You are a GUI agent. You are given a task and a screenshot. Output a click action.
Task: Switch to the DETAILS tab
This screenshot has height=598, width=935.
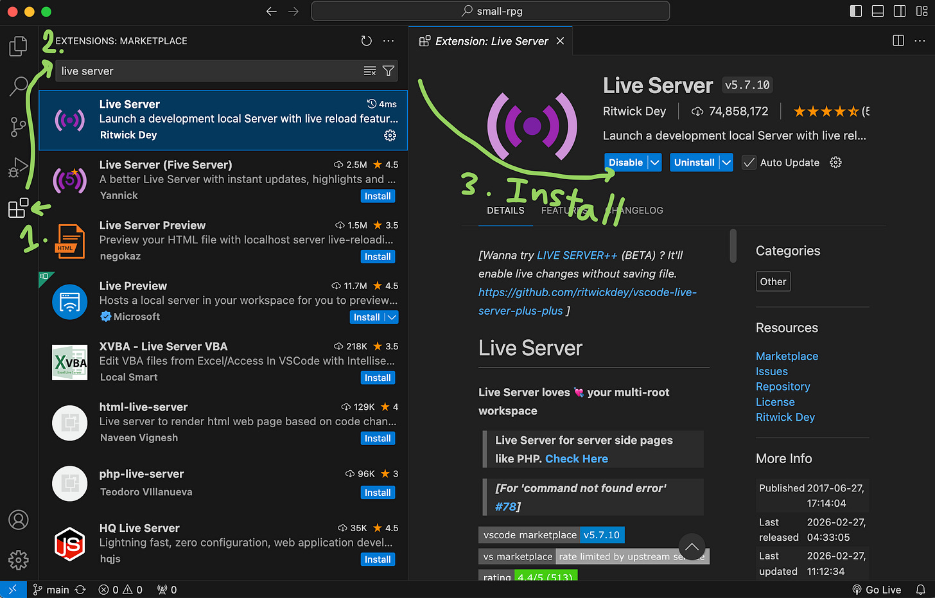[505, 211]
